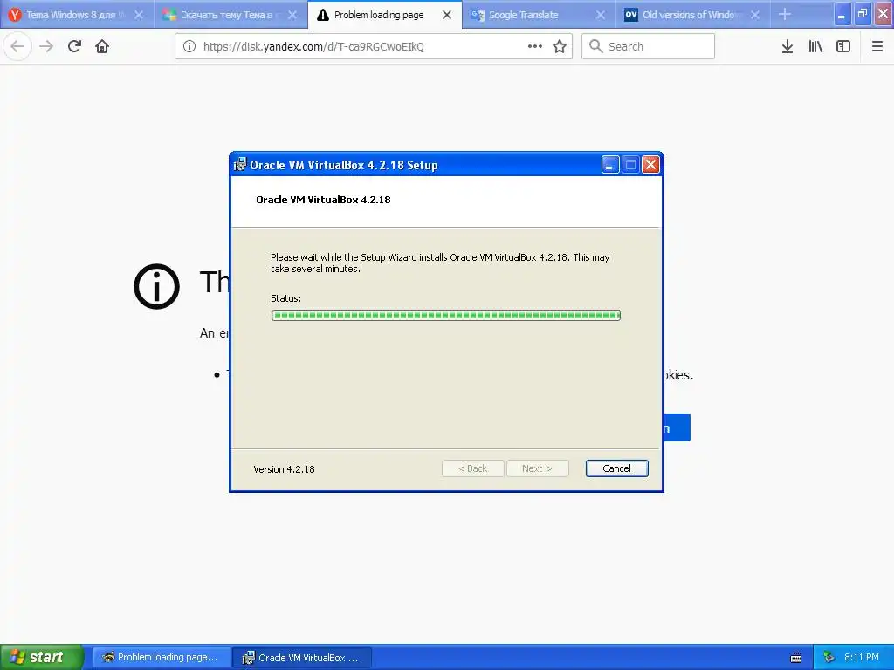Screen dimensions: 894x670
Task: Open the Firefox hamburger menu
Action: point(877,47)
